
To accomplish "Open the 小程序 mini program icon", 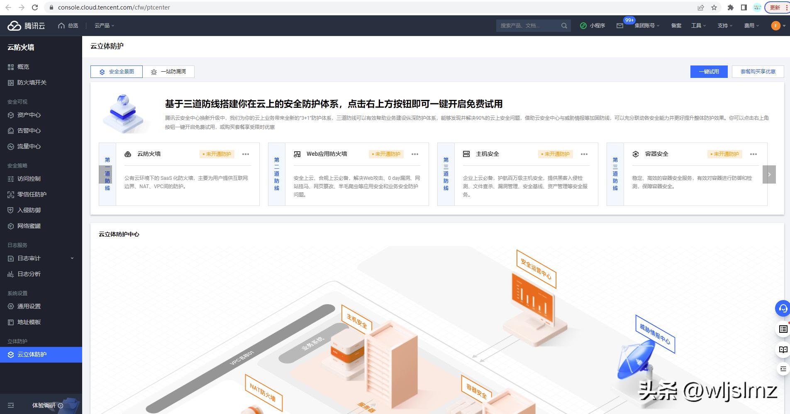I will tap(584, 26).
